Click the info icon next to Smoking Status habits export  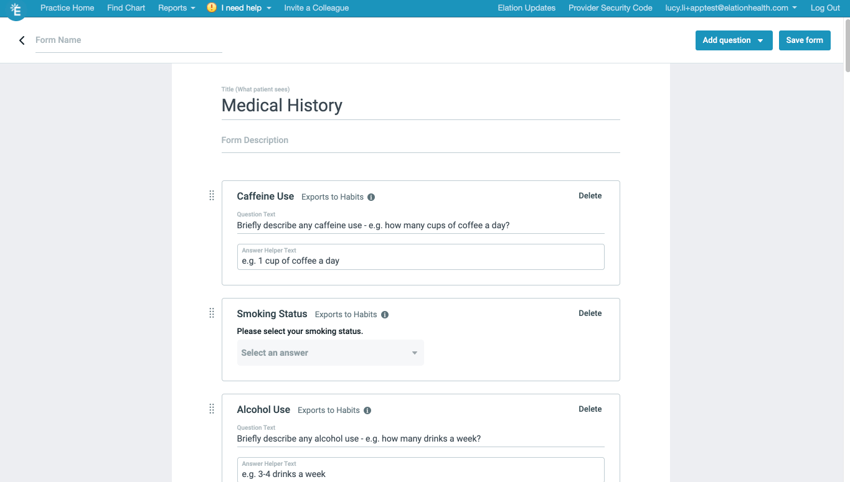point(385,315)
